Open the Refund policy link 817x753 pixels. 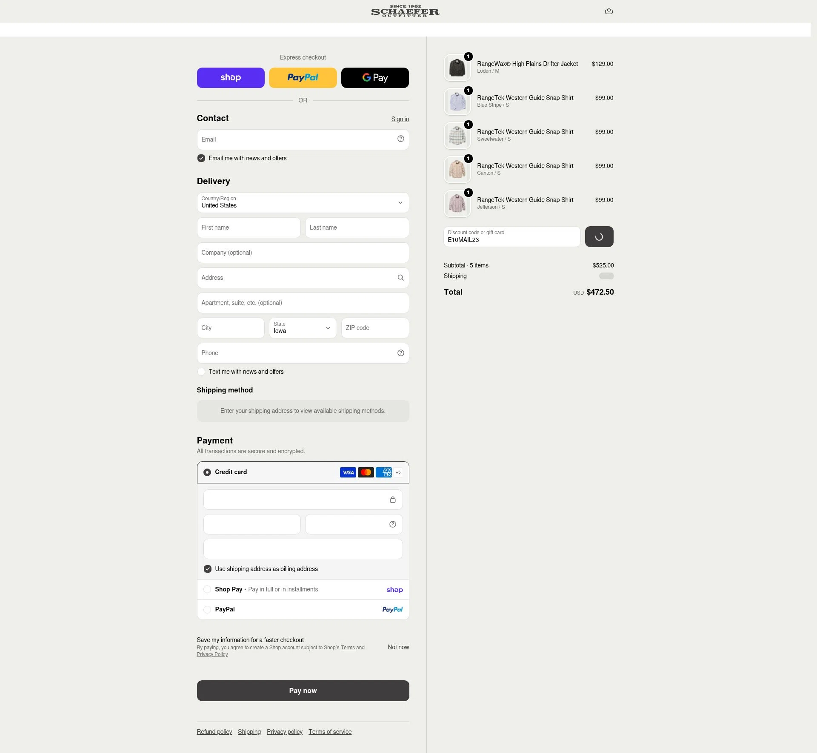pyautogui.click(x=214, y=732)
